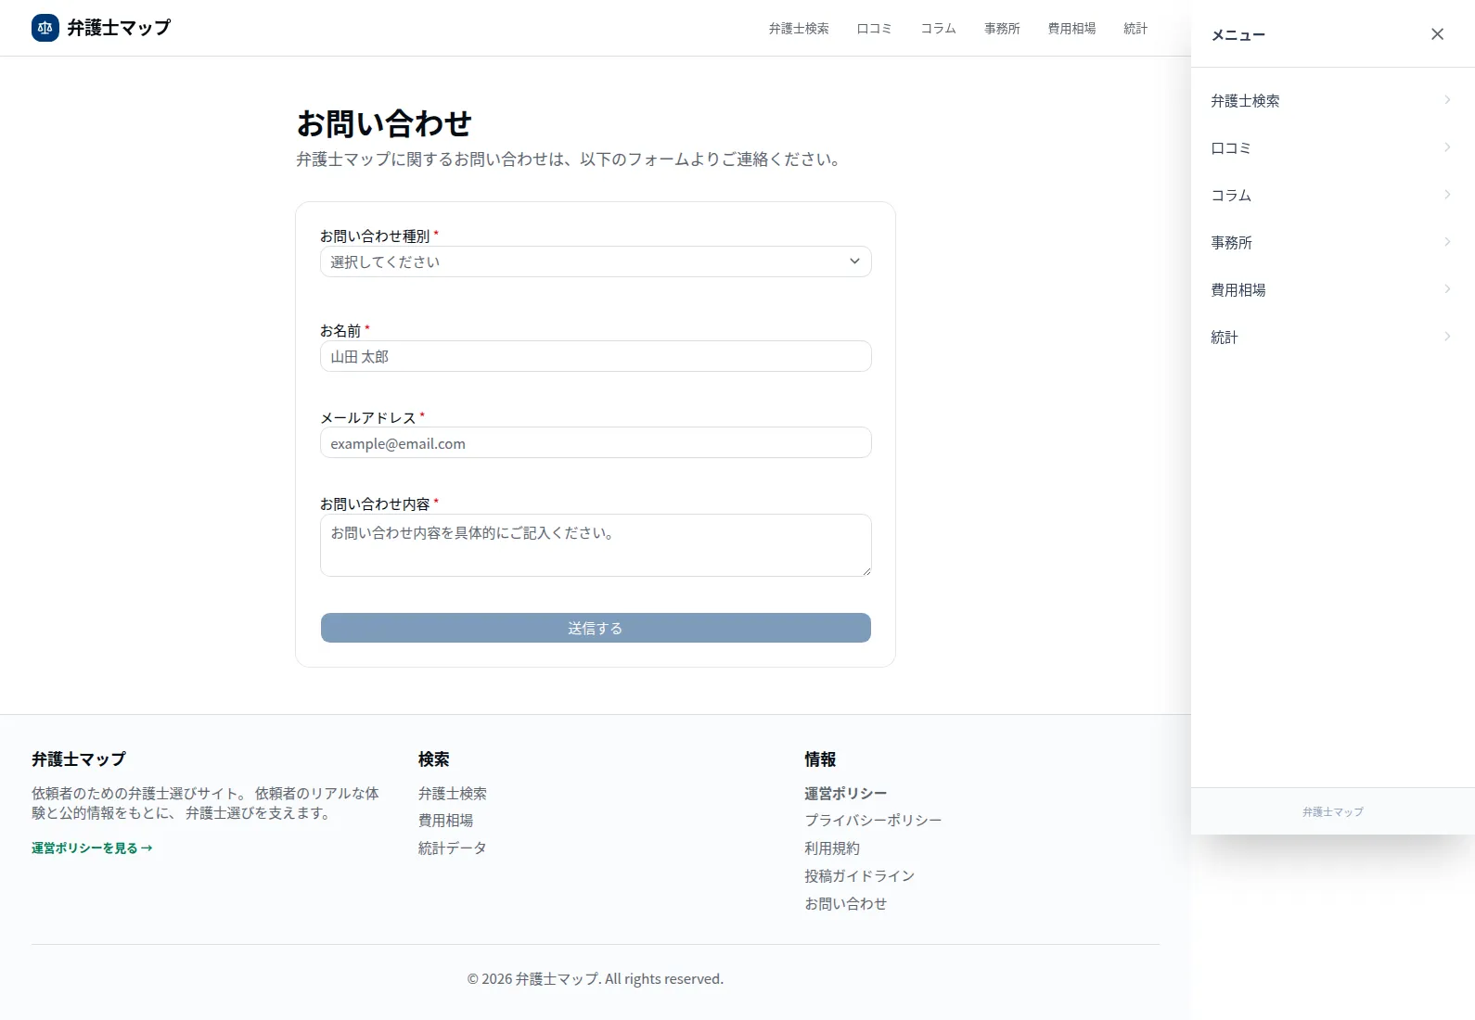
Task: Open footer 統計データ link
Action: point(453,848)
